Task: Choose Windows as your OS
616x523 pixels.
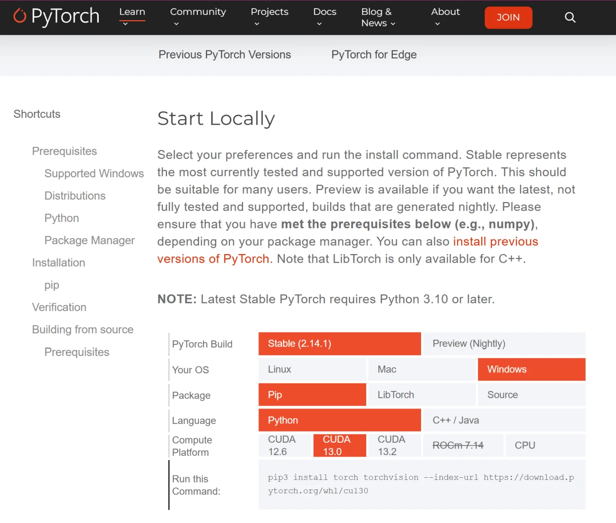Action: point(532,369)
